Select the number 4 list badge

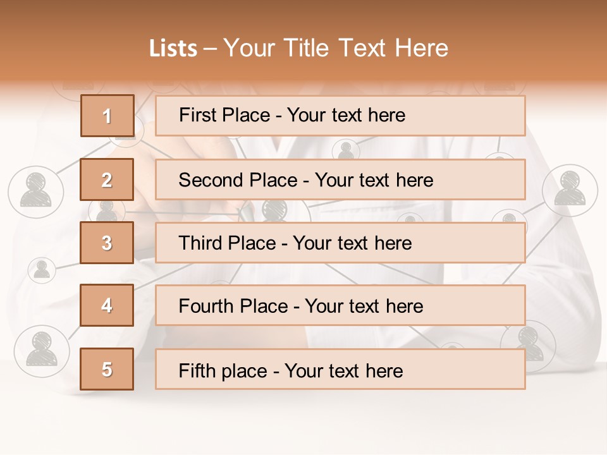pyautogui.click(x=107, y=305)
